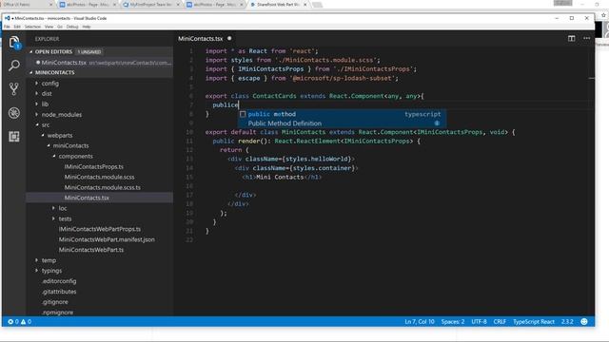The height and width of the screenshot is (342, 609).
Task: Click CRLF line ending in status bar
Action: pyautogui.click(x=500, y=321)
